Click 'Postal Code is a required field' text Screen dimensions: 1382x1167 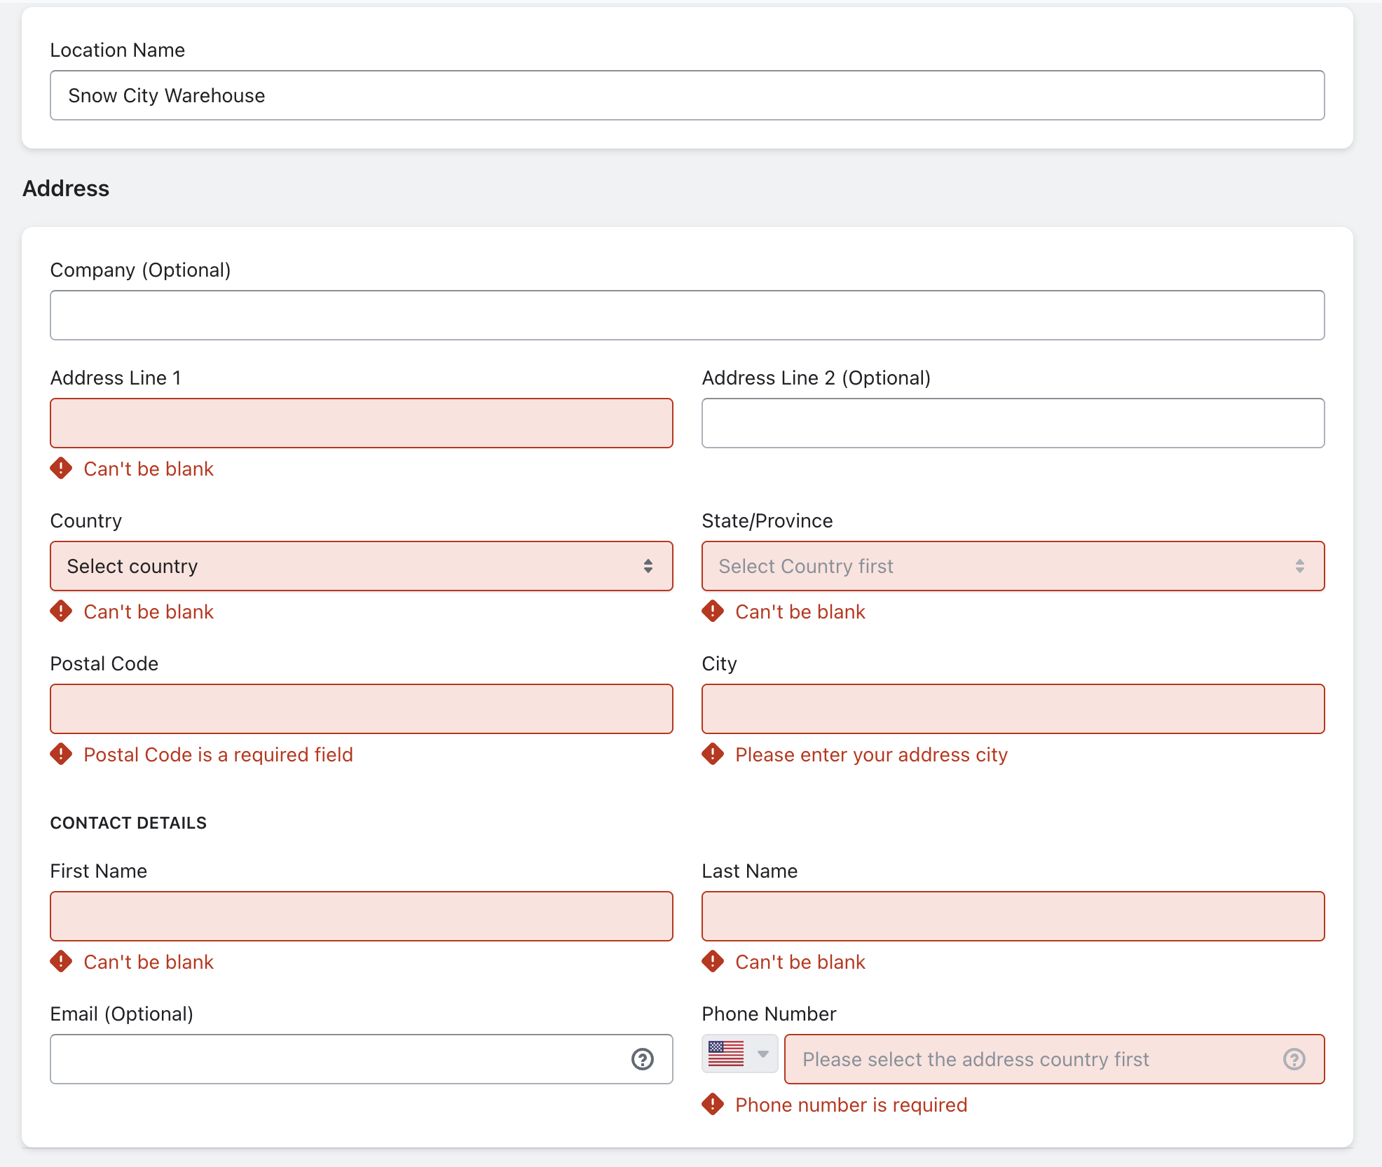coord(218,754)
